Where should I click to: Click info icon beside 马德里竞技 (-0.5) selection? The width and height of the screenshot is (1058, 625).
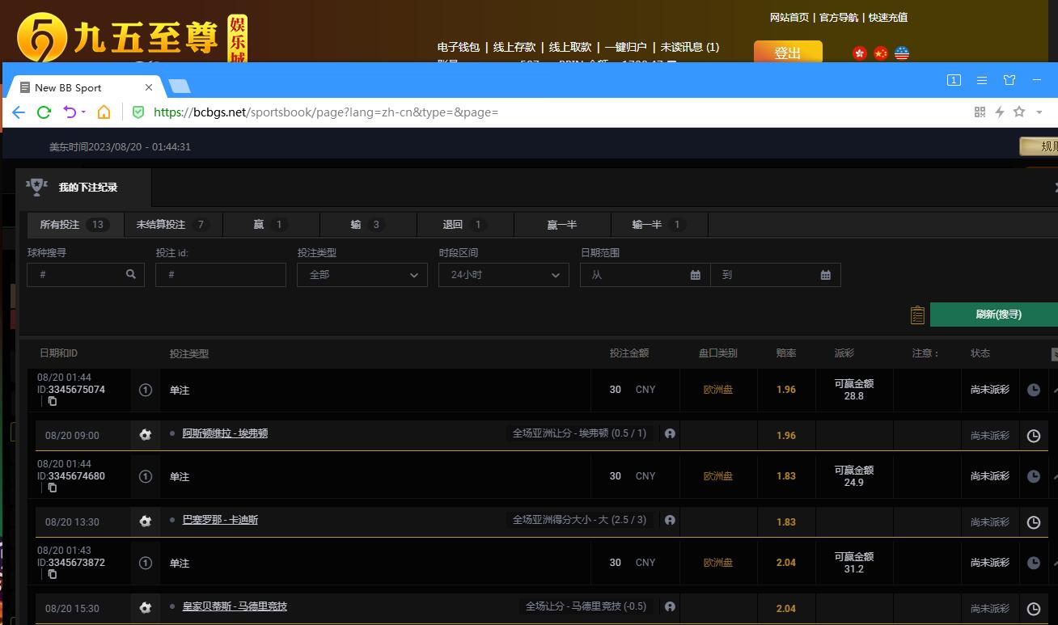[670, 606]
